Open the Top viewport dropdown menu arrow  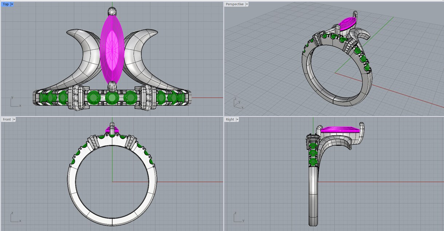tap(12, 4)
